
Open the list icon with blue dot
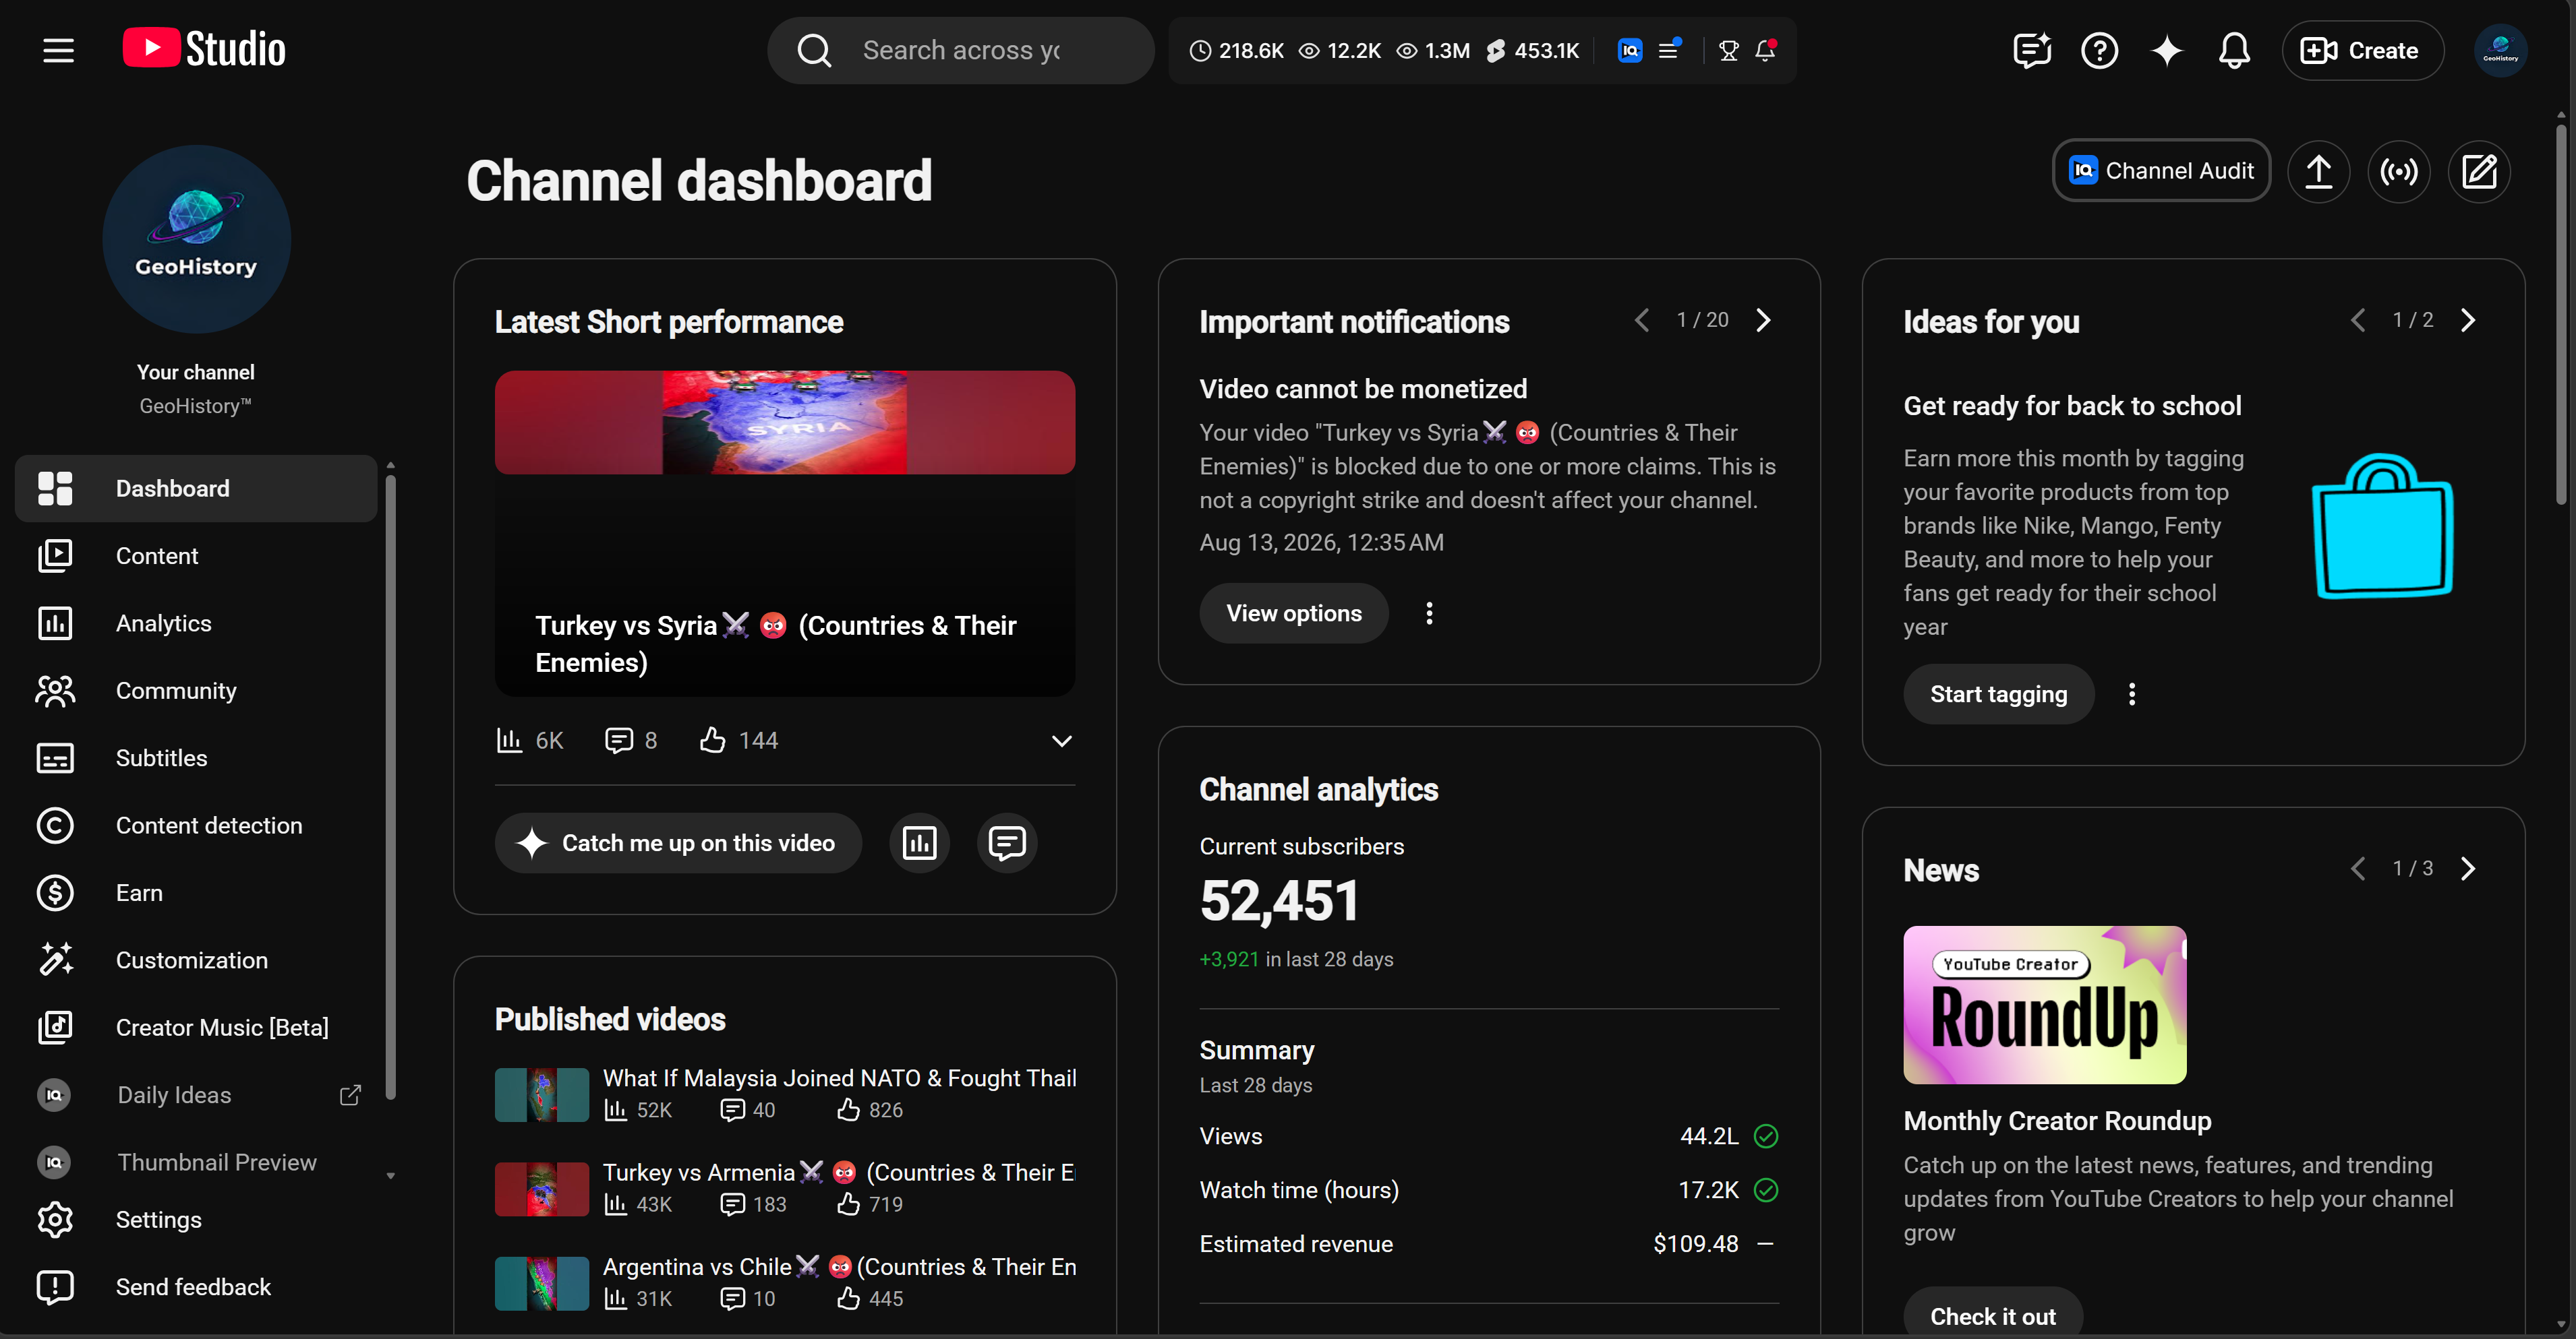click(1669, 49)
